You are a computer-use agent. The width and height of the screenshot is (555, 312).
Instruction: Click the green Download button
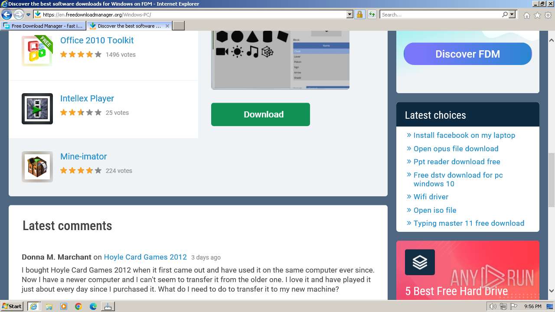[x=261, y=114]
